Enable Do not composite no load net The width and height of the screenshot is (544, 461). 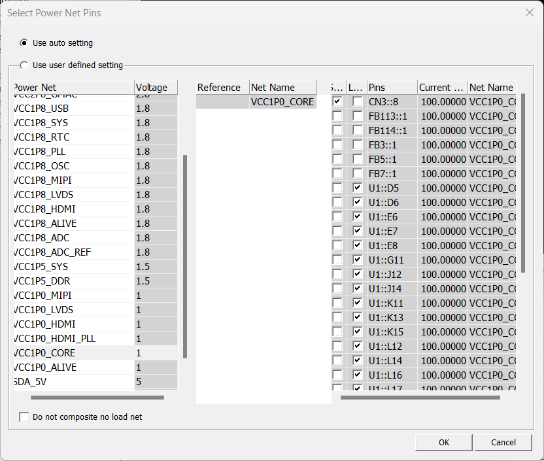click(x=24, y=417)
